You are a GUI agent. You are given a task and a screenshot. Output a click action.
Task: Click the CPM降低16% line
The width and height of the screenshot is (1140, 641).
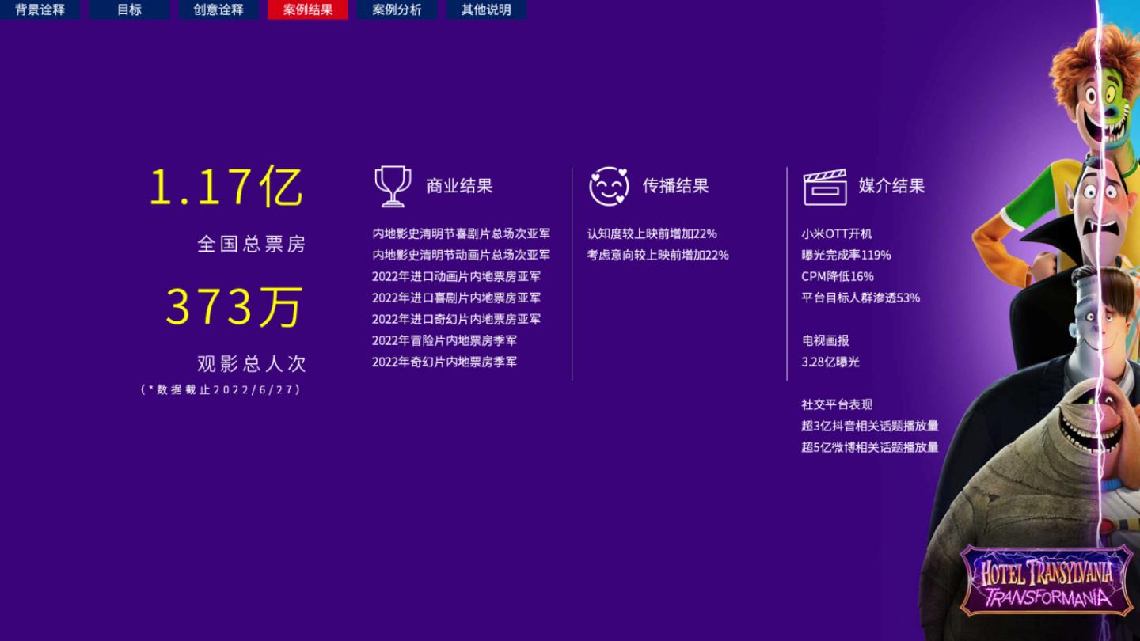(838, 277)
